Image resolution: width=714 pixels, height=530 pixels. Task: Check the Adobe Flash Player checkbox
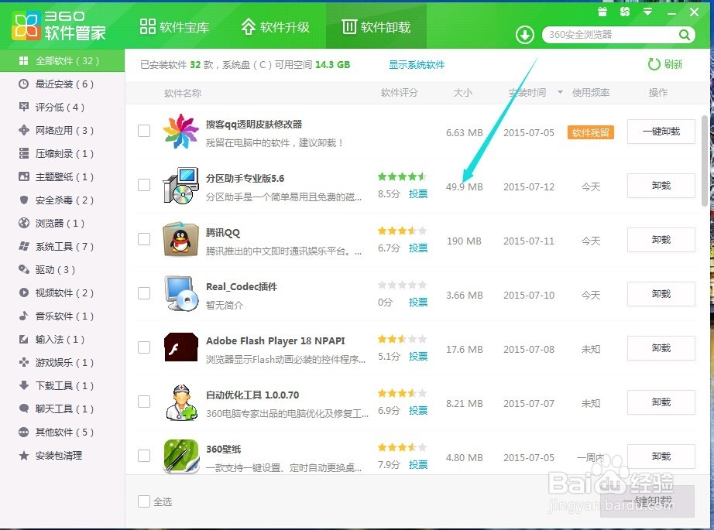click(143, 348)
